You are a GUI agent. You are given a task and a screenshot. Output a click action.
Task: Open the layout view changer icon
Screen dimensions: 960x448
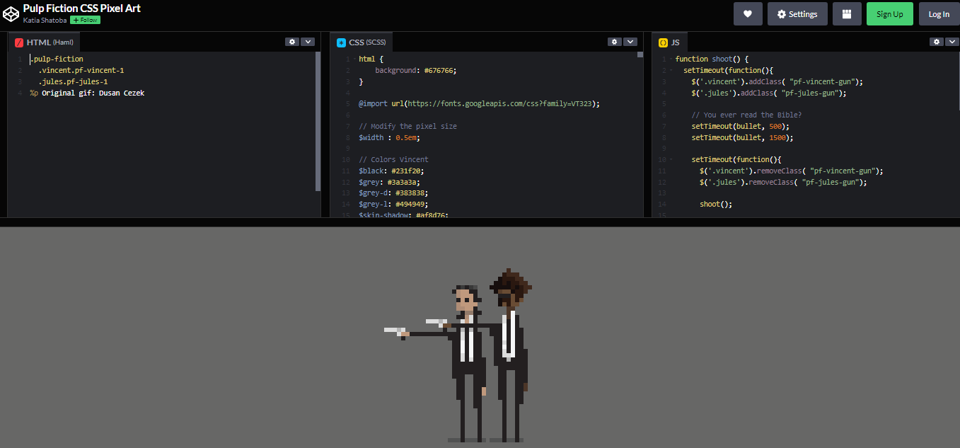(847, 13)
